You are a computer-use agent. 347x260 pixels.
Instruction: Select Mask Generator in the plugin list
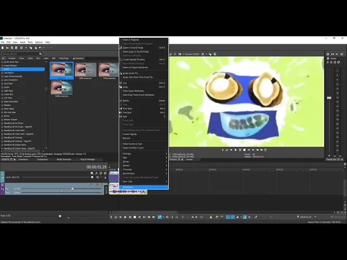[11, 101]
